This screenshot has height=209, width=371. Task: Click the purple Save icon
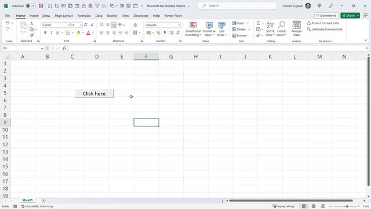[x=41, y=6]
